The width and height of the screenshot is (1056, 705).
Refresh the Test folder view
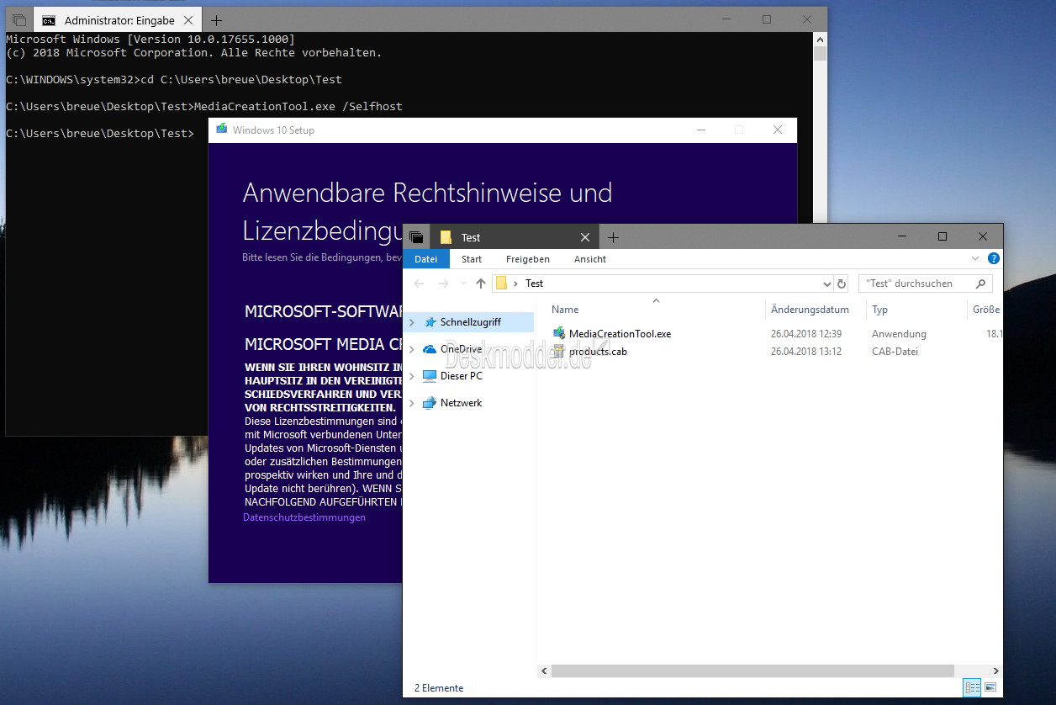[842, 284]
